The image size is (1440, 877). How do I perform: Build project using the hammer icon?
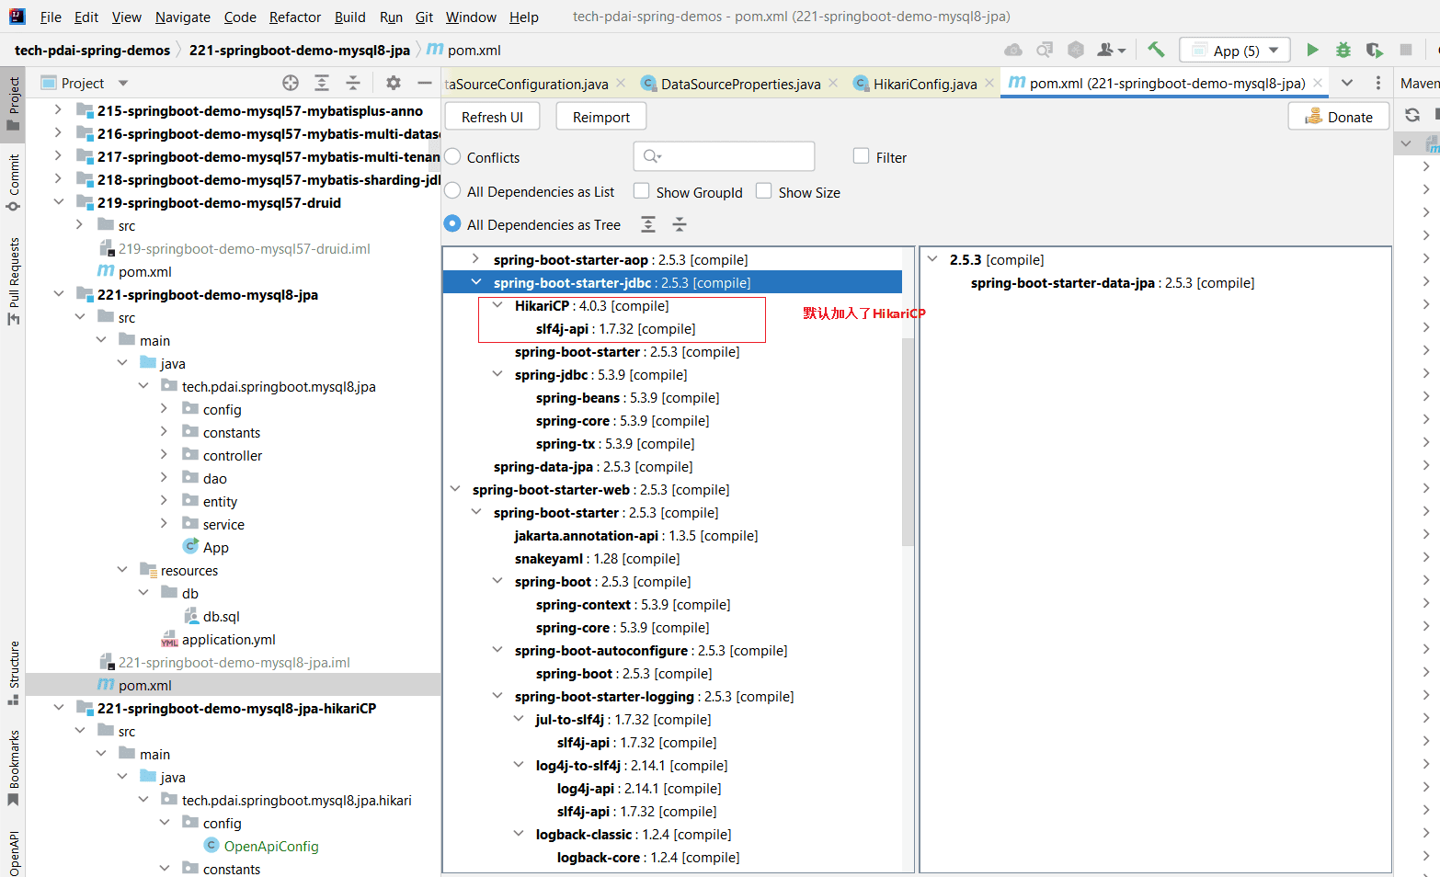tap(1156, 50)
